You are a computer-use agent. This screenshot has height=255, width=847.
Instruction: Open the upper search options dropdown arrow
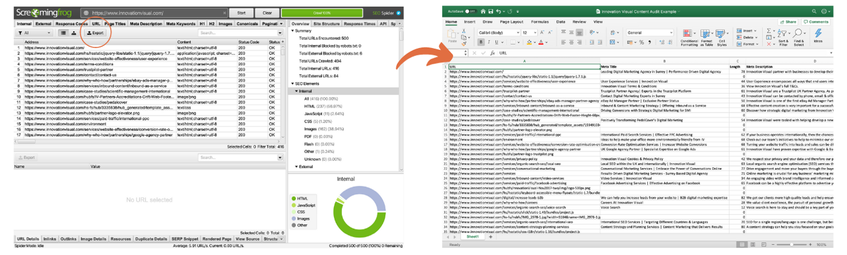click(280, 33)
